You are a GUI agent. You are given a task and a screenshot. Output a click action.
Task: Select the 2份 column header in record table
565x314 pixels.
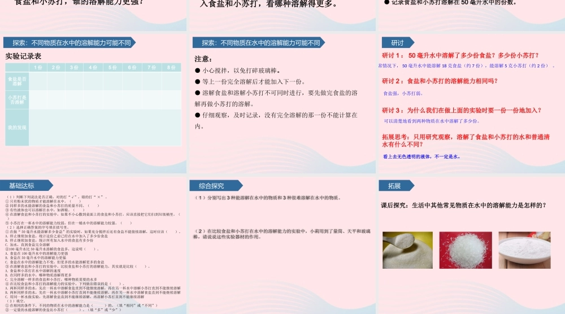(56, 67)
